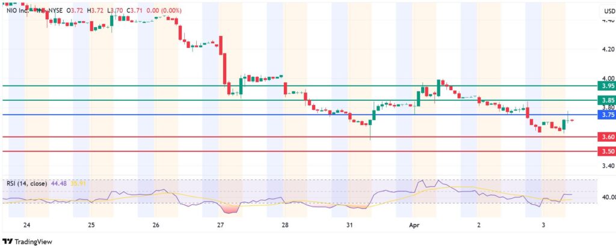Click the Apr date on time axis
The width and height of the screenshot is (616, 248).
(414, 225)
